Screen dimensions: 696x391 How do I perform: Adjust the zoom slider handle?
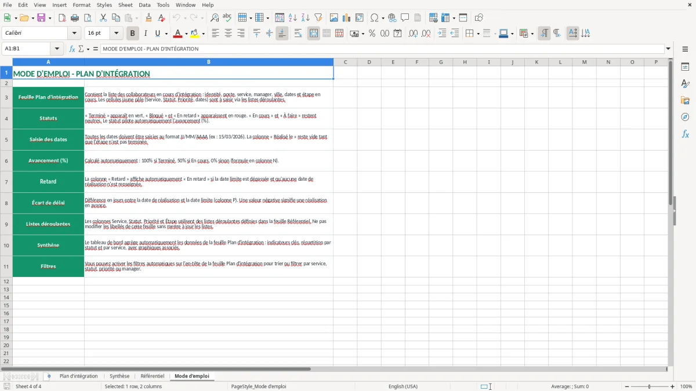click(x=650, y=386)
